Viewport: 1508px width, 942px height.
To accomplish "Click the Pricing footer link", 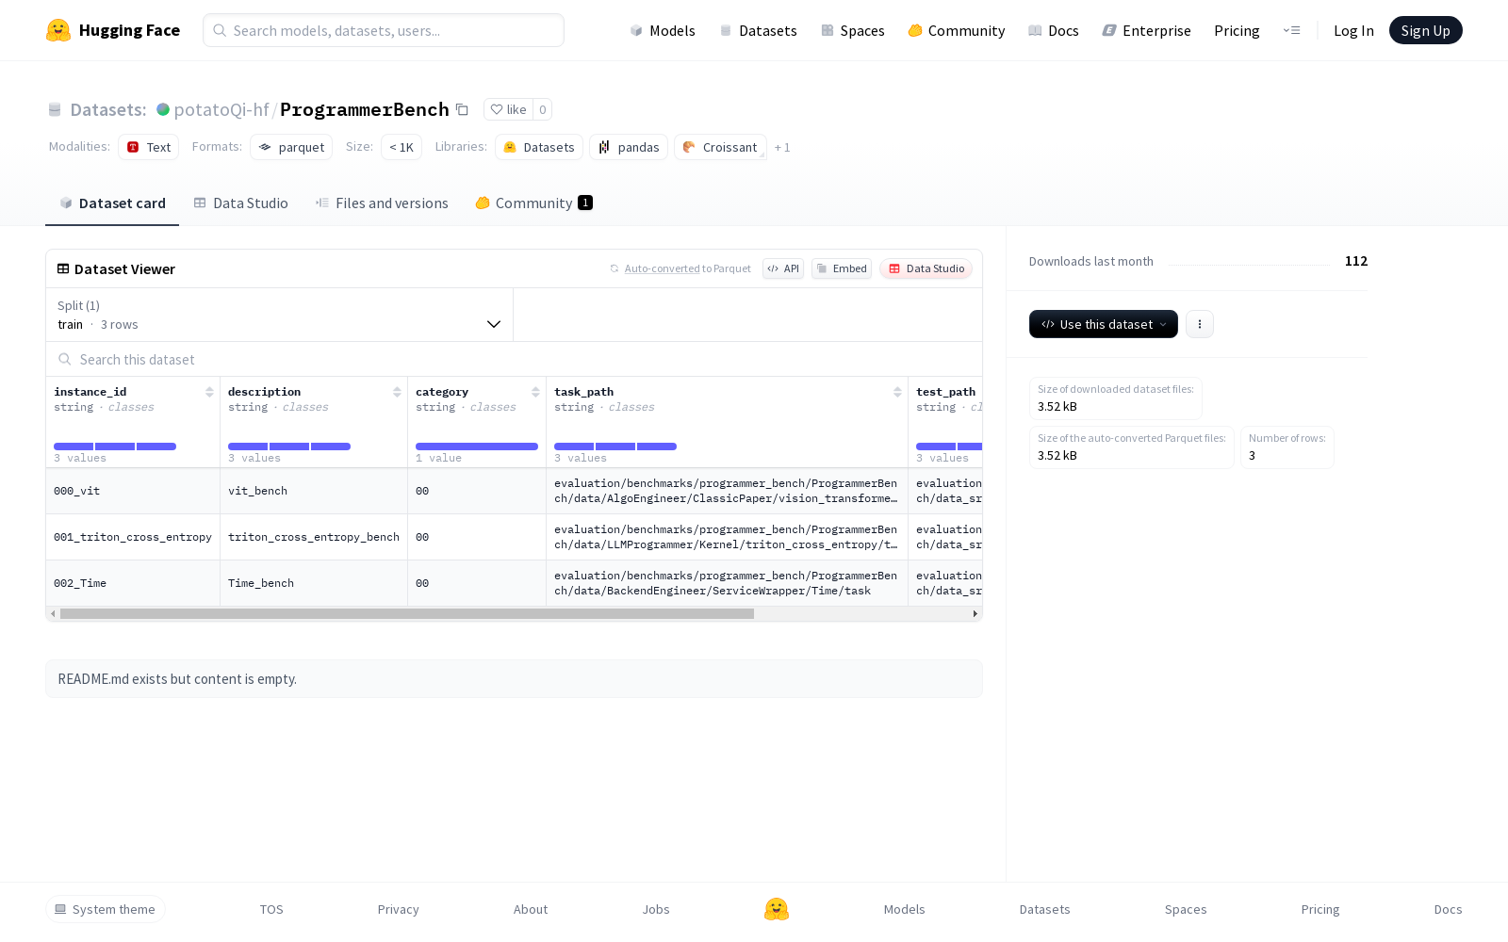I will (1320, 909).
